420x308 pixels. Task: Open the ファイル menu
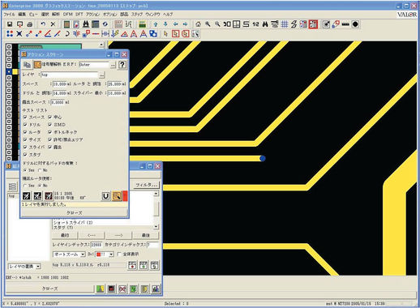[x=9, y=14]
